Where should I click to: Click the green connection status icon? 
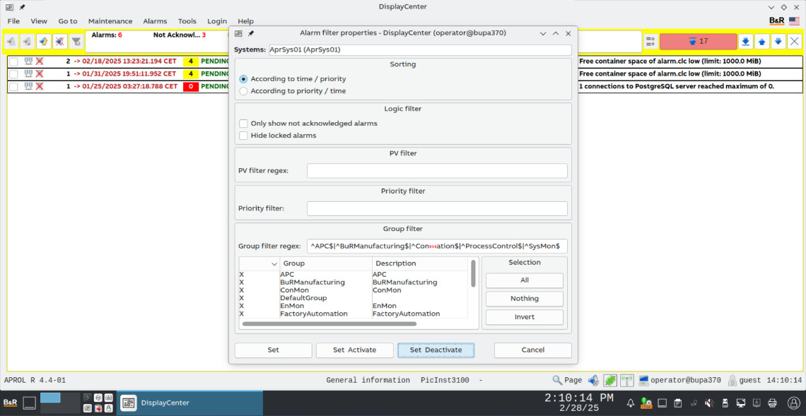(610, 380)
